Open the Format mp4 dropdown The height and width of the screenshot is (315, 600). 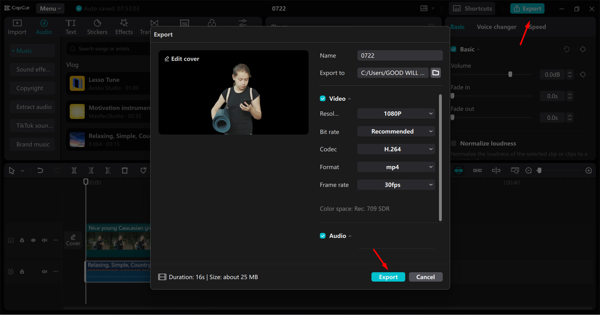[396, 167]
